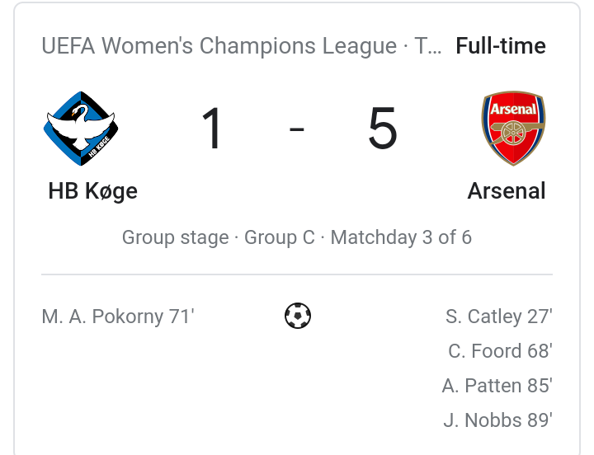Viewport: 594px width, 455px height.
Task: Click the soccer ball goals icon
Action: tap(298, 316)
